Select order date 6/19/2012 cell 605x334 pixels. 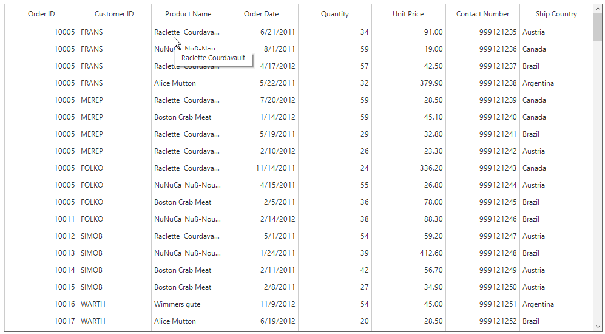[x=262, y=321]
